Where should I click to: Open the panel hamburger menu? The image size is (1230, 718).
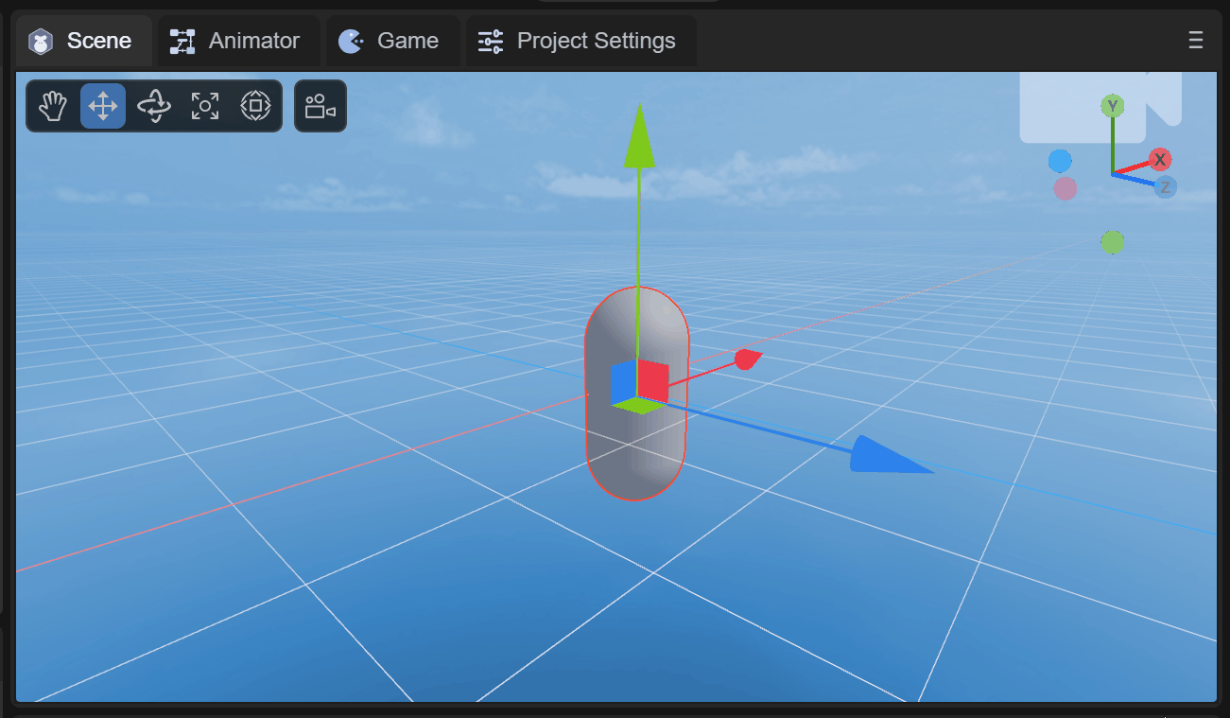point(1195,40)
